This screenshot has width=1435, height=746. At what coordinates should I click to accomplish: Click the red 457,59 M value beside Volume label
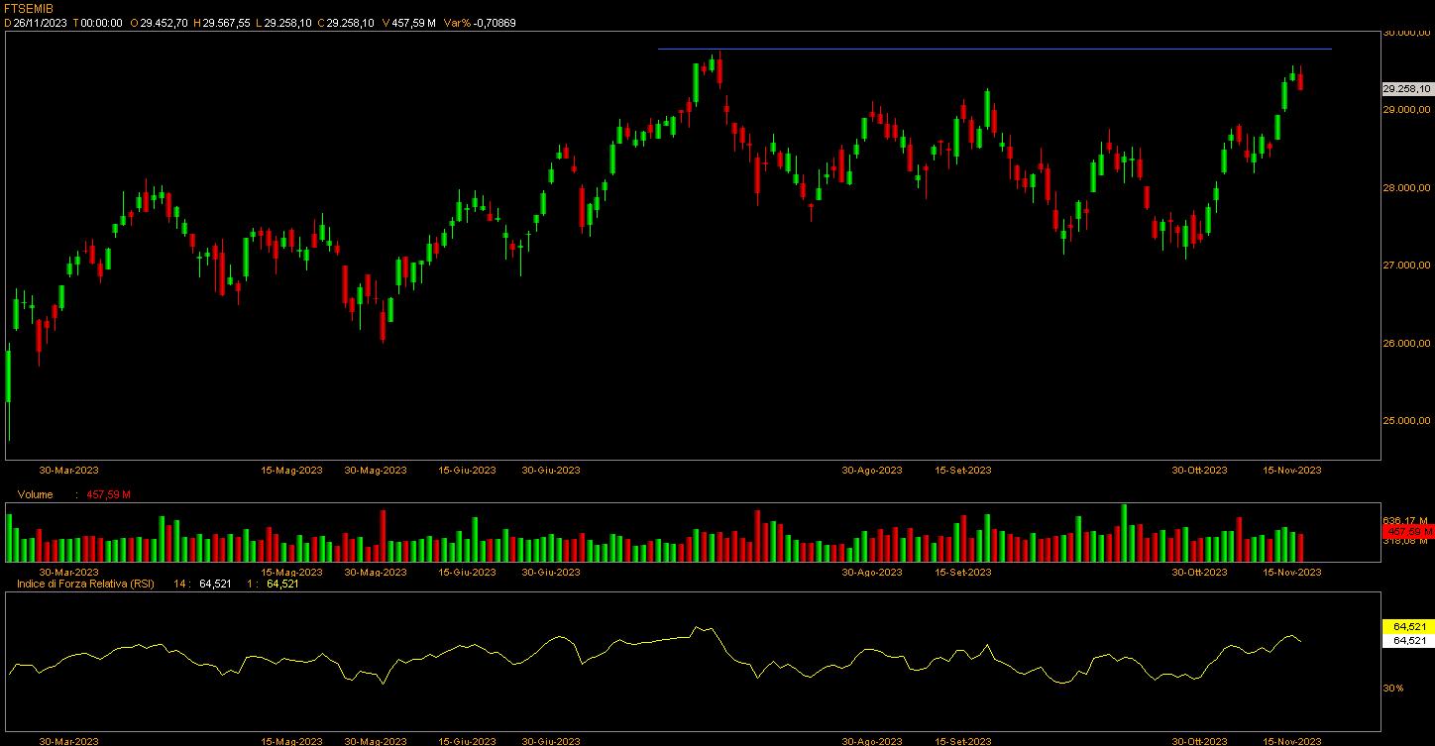click(109, 493)
